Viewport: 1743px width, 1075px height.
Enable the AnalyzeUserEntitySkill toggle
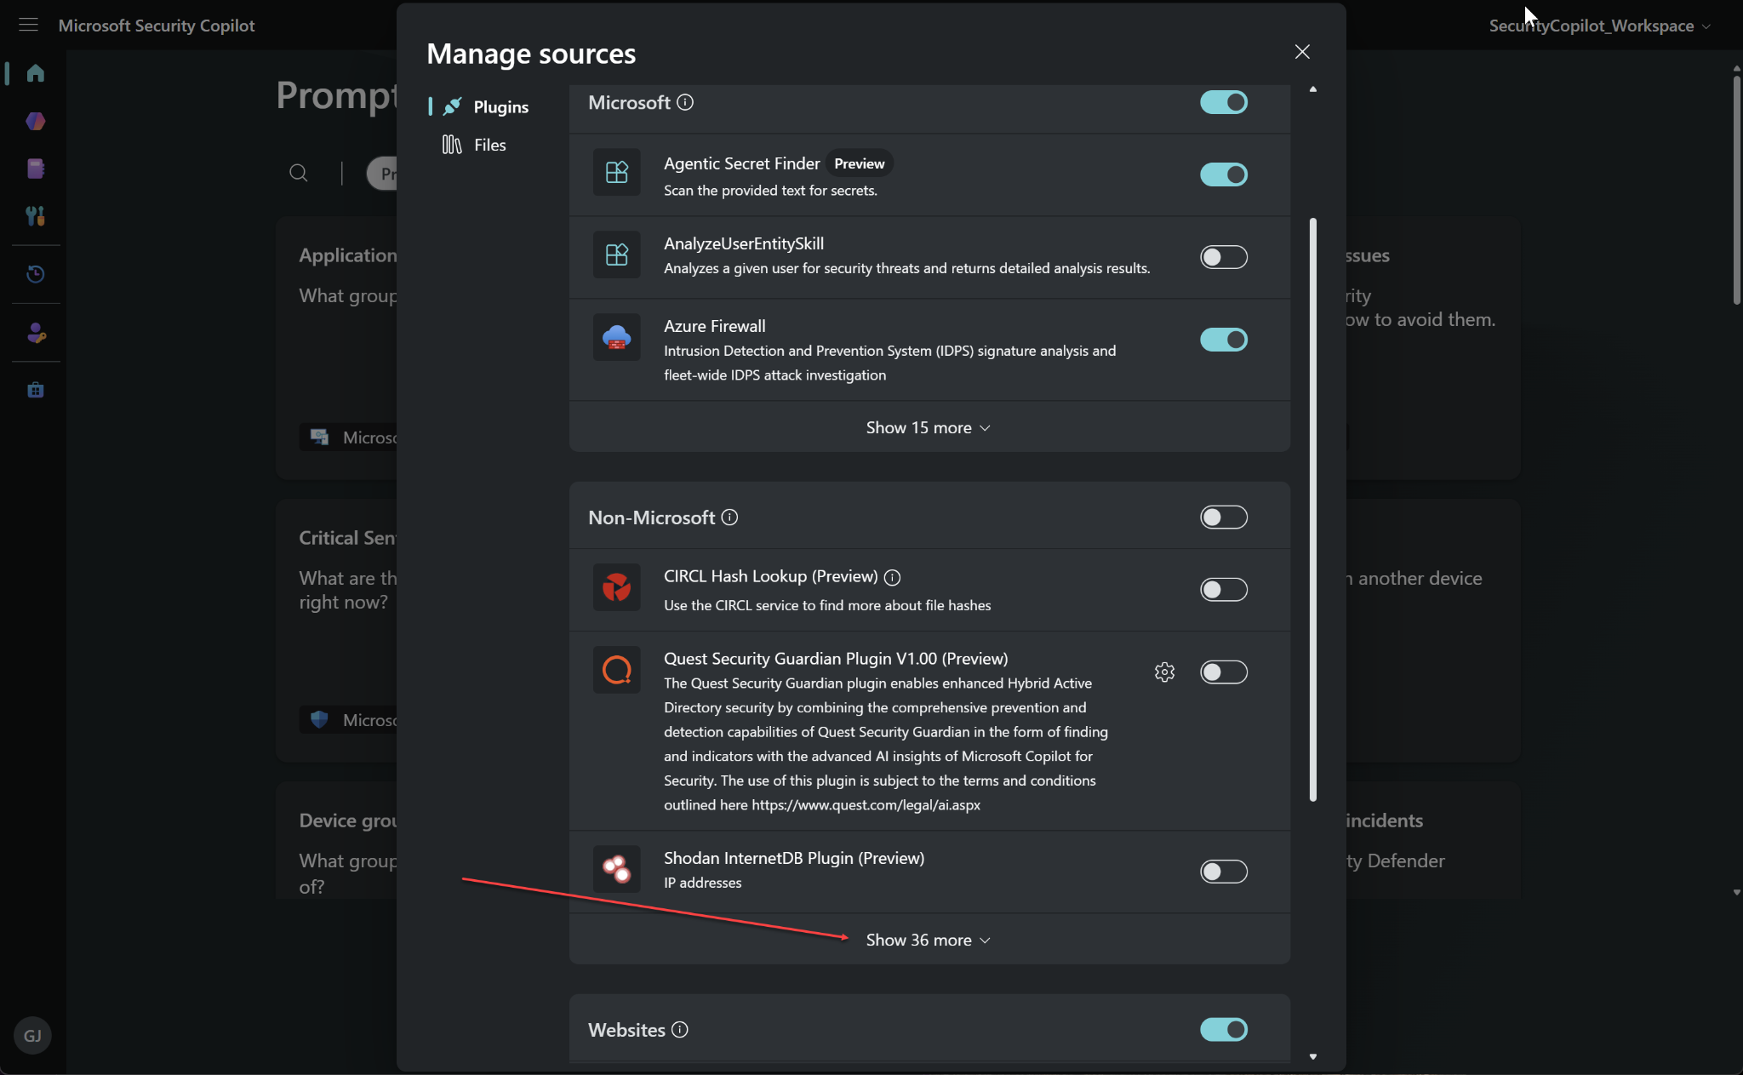[x=1223, y=257]
